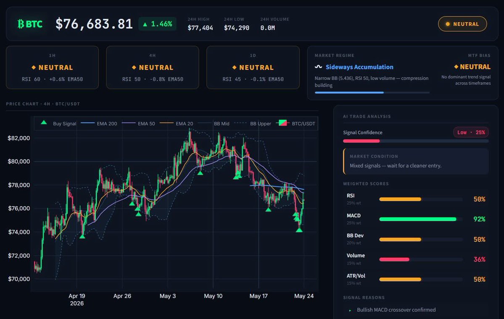Click the green 1.46% change badge
The width and height of the screenshot is (504, 319).
click(x=158, y=24)
